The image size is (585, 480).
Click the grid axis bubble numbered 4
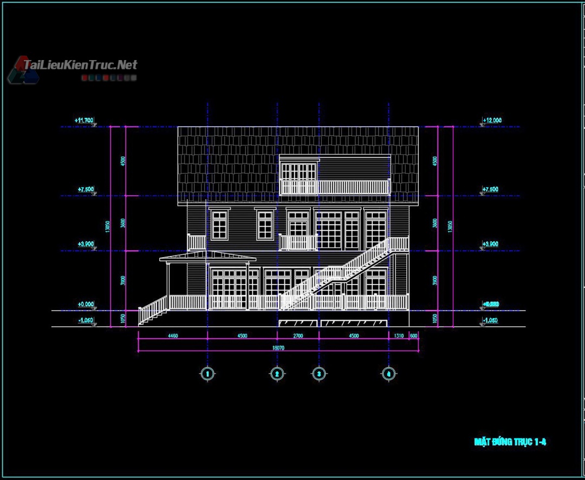coord(388,373)
